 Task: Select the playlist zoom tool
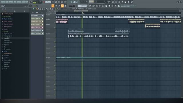(x=51, y=9)
